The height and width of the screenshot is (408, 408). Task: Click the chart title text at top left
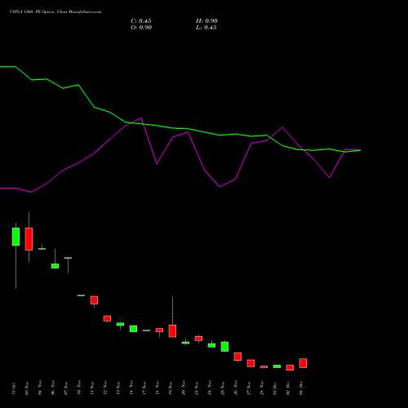55,12
